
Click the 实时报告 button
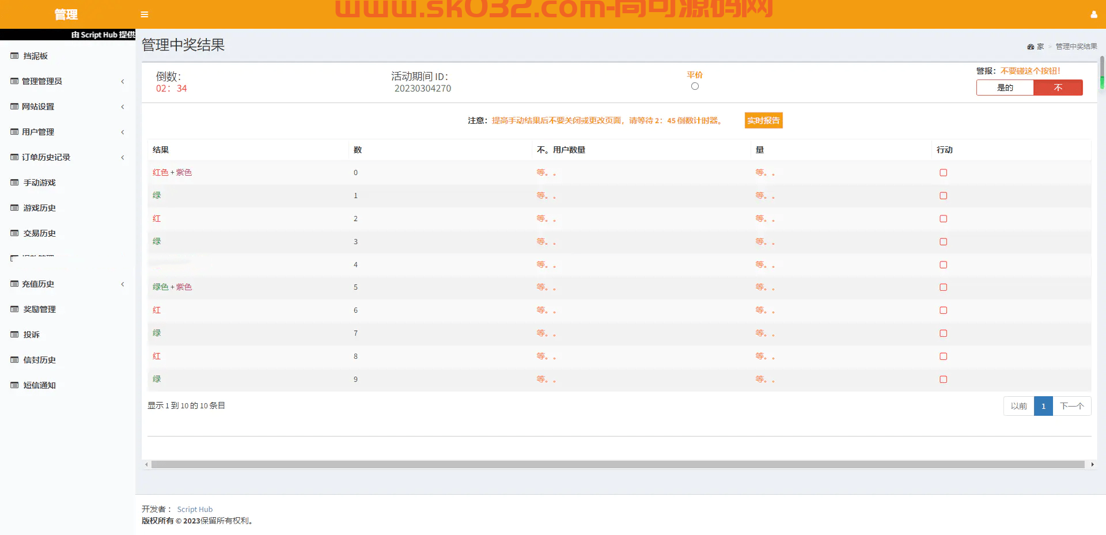click(x=763, y=120)
